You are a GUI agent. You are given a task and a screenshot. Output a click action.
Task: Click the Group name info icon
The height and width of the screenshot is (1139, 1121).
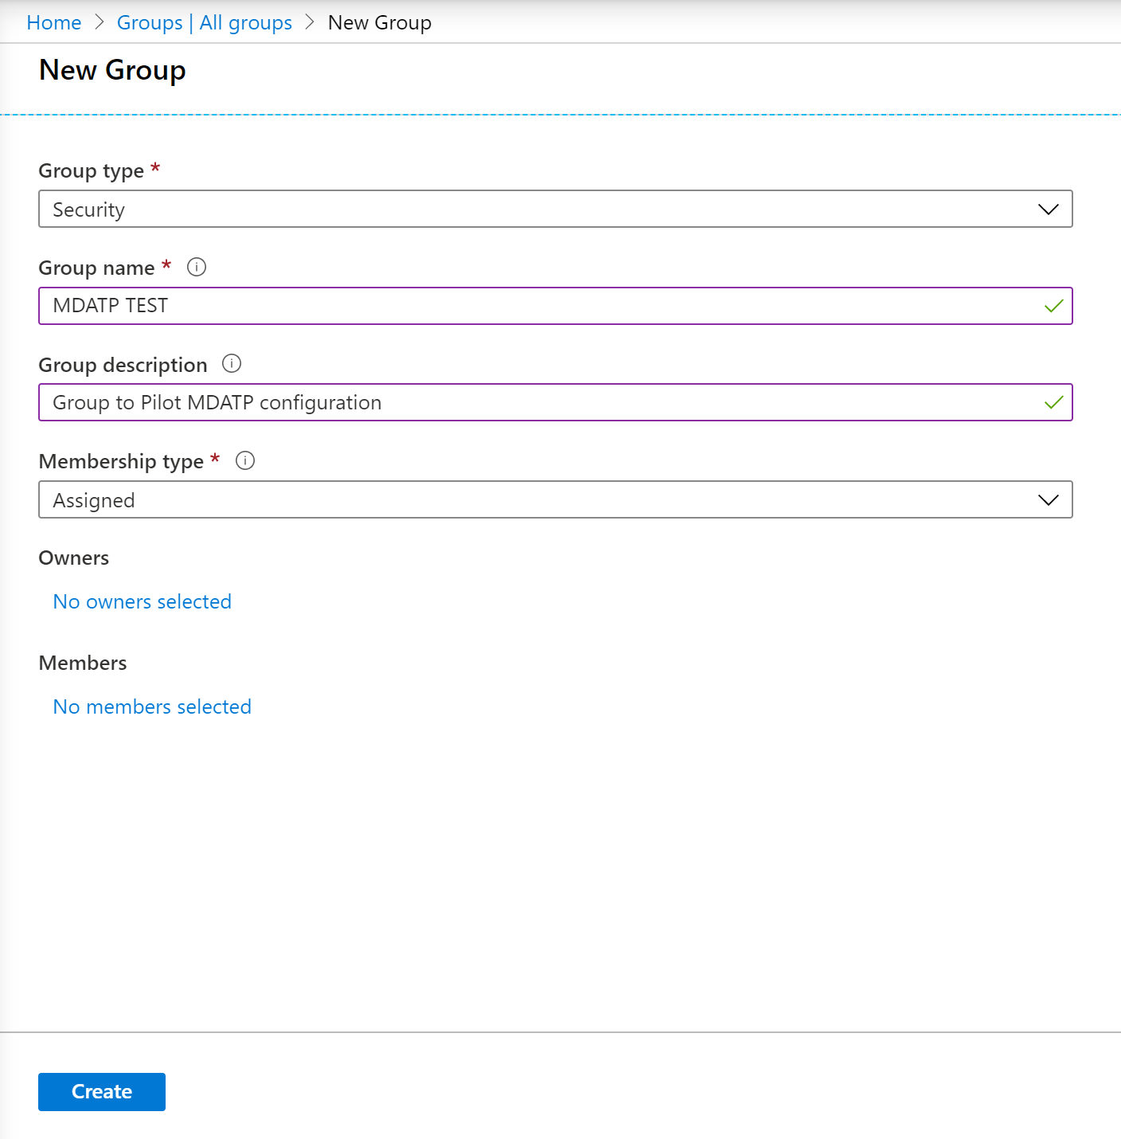click(197, 267)
